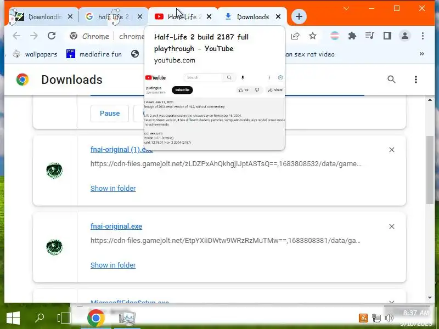Open fnai-original (1).exe file link
This screenshot has height=329, width=439.
coord(121,150)
